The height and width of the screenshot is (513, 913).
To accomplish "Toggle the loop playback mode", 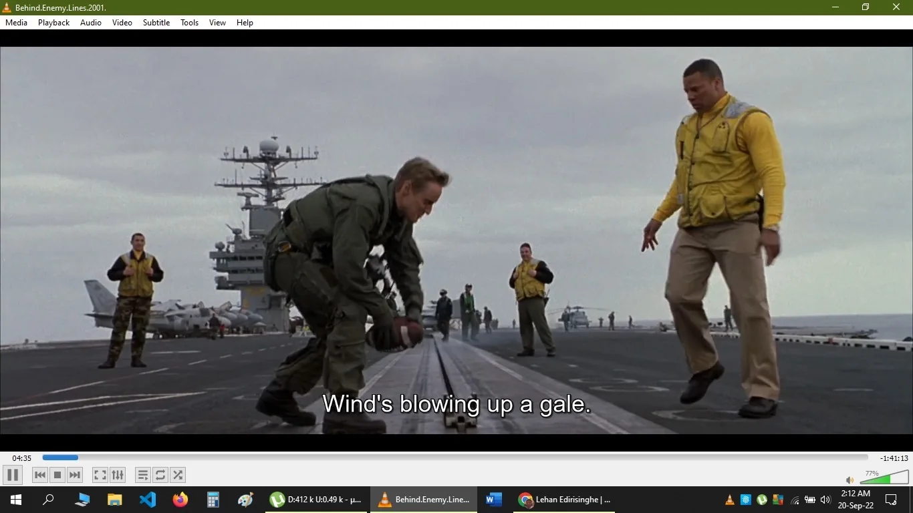I will tap(160, 475).
